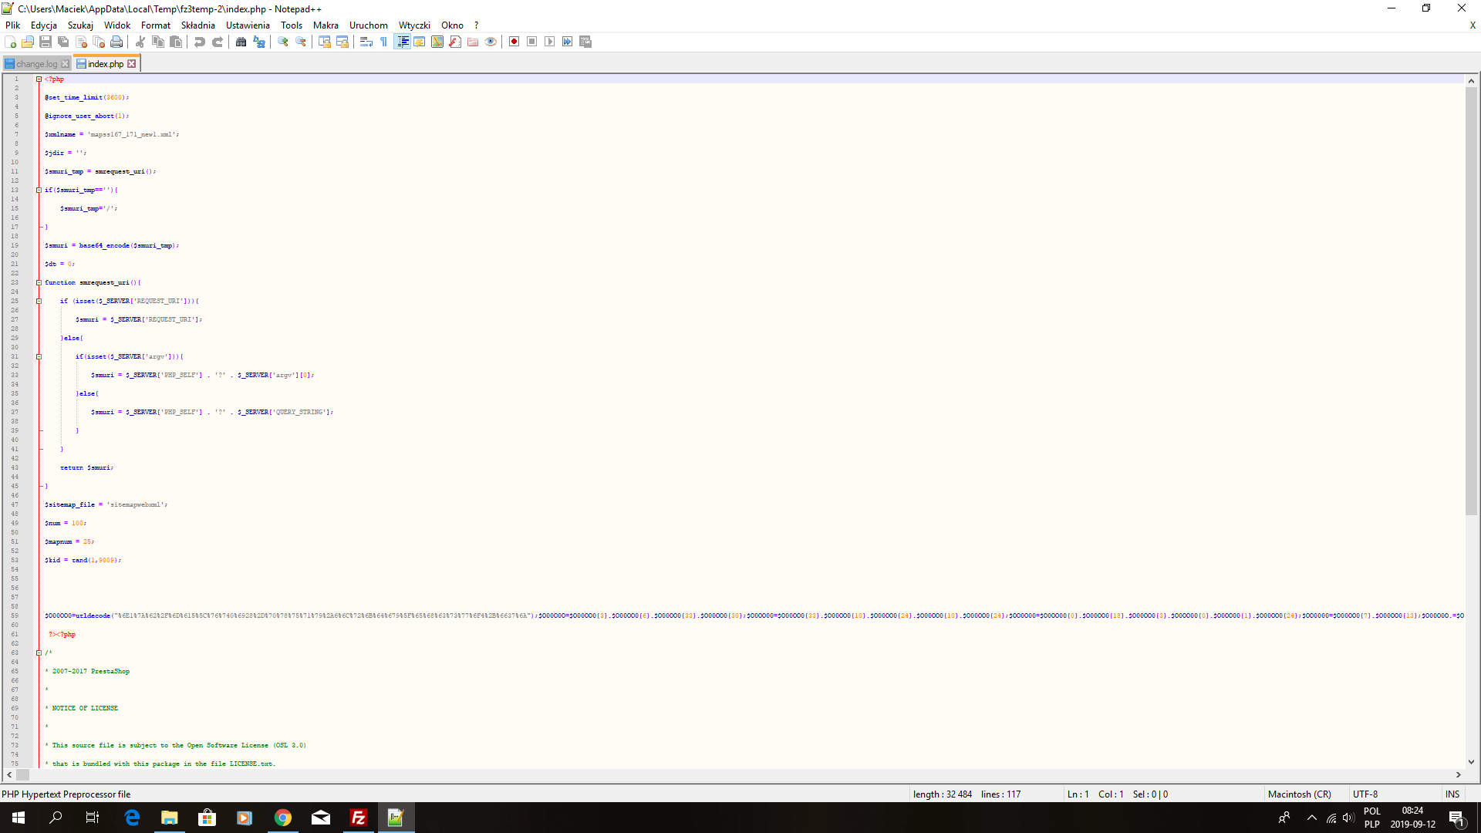Click the Undo arrow icon

[x=200, y=42]
